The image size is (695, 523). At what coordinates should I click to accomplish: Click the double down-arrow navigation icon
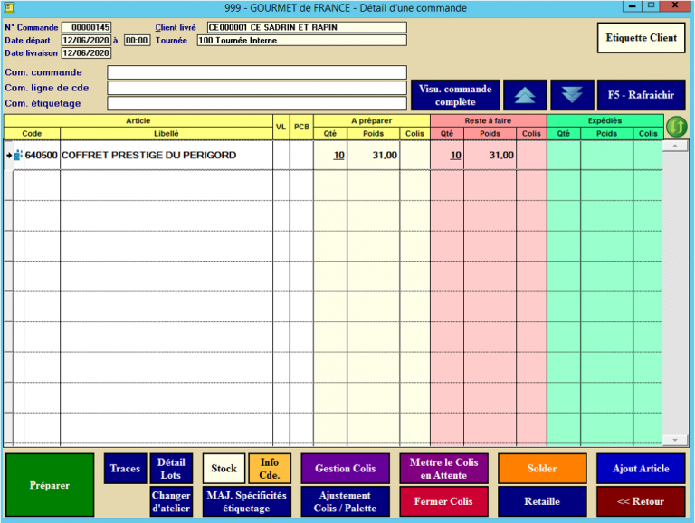click(571, 95)
